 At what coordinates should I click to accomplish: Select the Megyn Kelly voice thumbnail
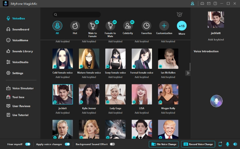point(168,94)
